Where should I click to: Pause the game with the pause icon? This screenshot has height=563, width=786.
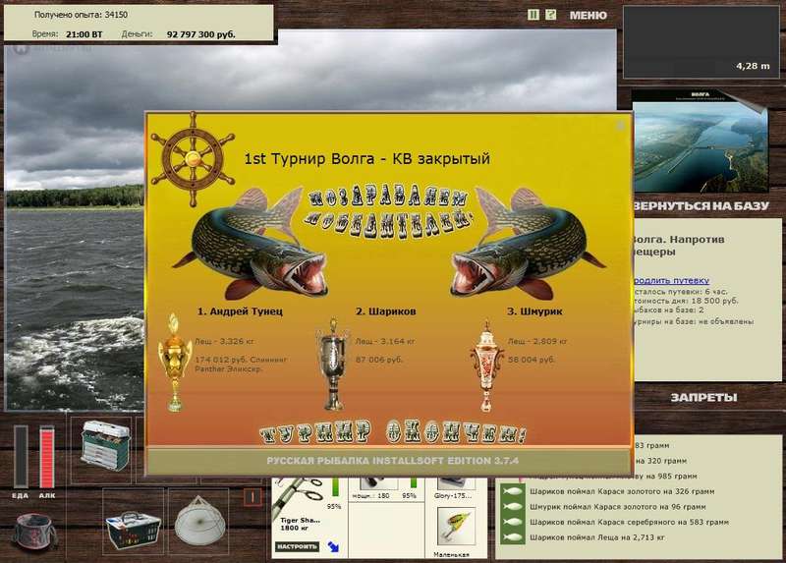click(533, 15)
